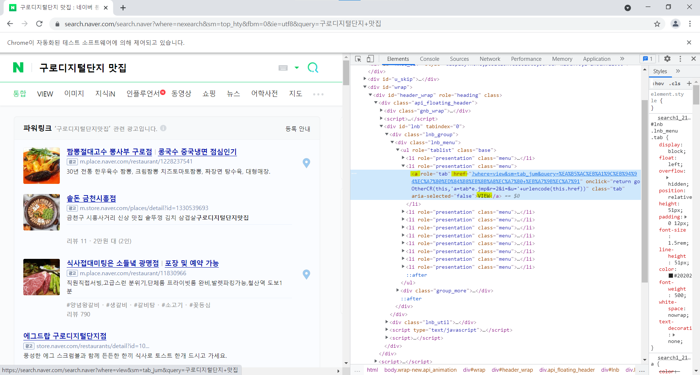Open 에그드랍 구로디지털단지점 link
The width and height of the screenshot is (700, 375).
pos(65,336)
